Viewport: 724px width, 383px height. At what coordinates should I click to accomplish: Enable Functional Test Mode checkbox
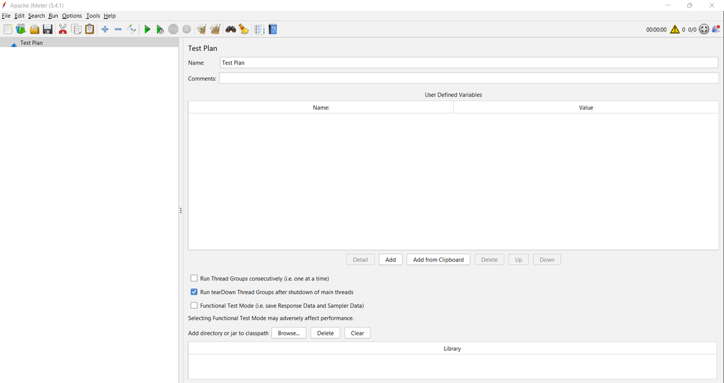click(194, 305)
